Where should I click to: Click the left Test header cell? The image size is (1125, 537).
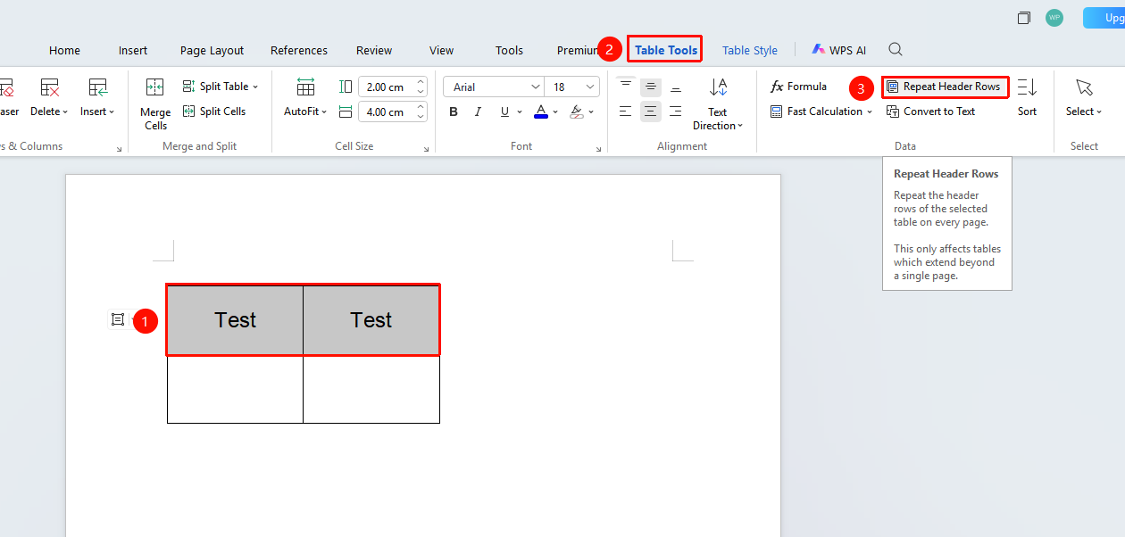(236, 320)
